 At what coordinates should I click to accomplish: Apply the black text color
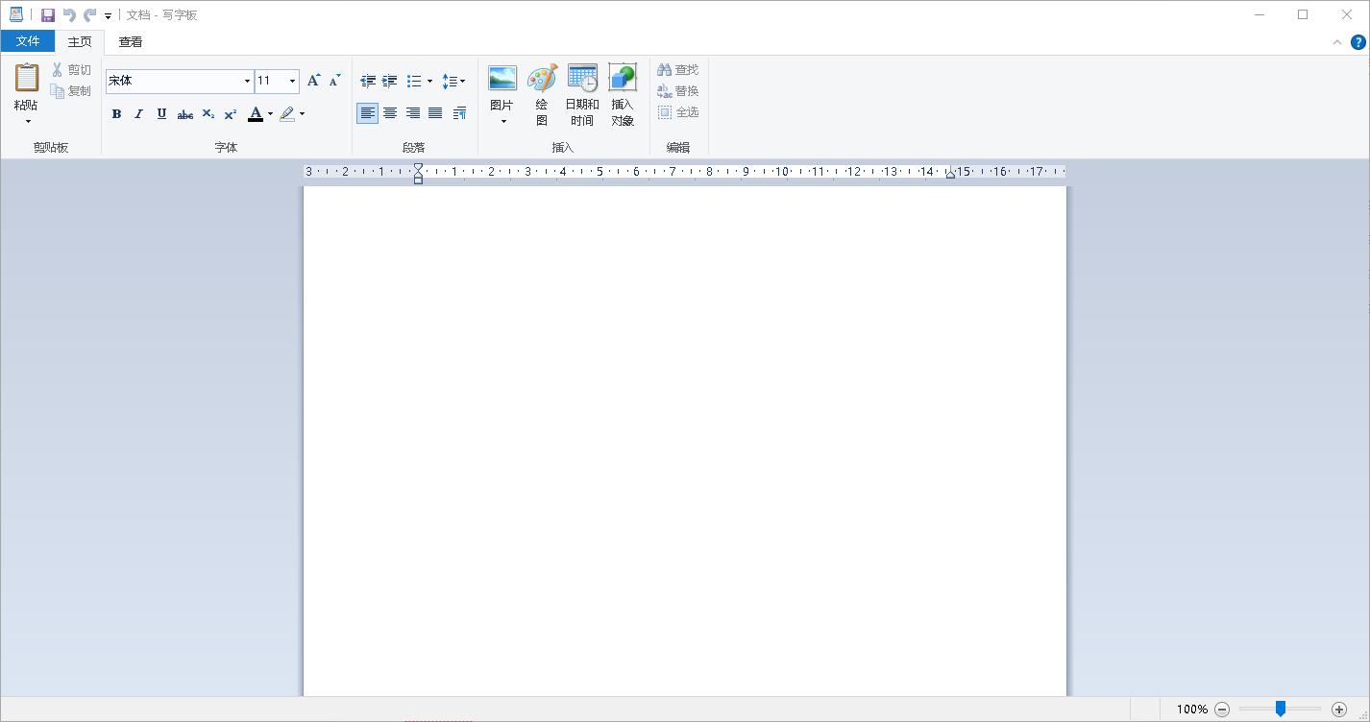[256, 113]
